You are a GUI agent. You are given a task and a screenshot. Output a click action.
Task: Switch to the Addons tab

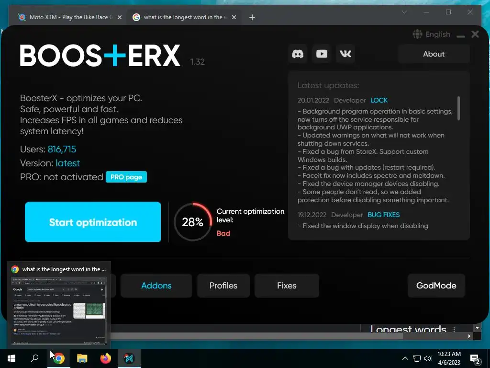pos(156,286)
